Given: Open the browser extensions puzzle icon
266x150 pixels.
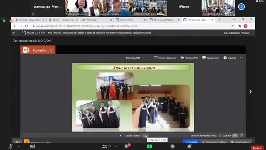Looking at the screenshot, I should pyautogui.click(x=239, y=26).
